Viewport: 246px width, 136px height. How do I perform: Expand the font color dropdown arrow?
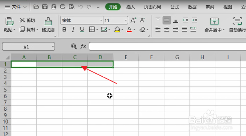[134, 29]
